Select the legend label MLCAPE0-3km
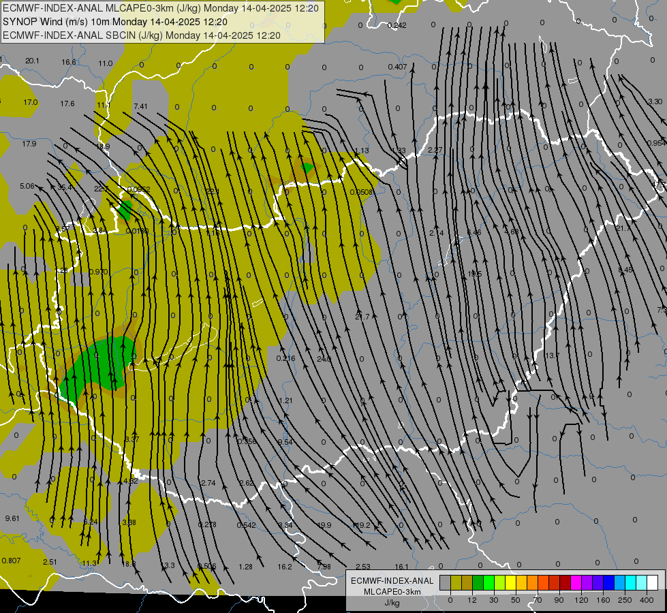This screenshot has width=667, height=613. click(x=392, y=592)
